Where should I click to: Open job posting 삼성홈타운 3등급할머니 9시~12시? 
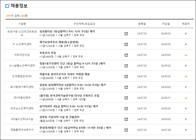pos(67,31)
